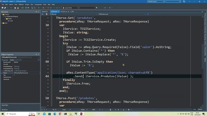207x116 pixels.
Task: Open Microsoft Edge from the taskbar
Action: 55,114
